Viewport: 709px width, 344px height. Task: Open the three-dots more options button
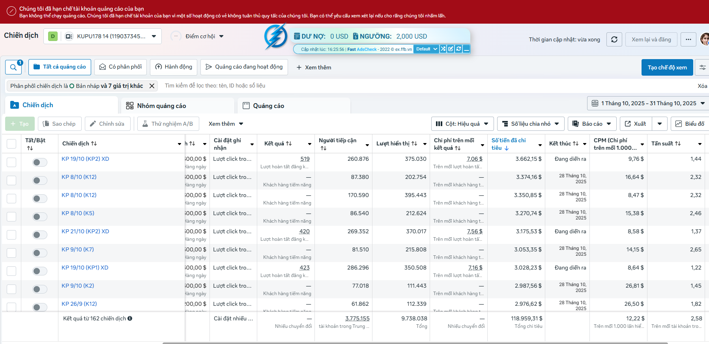688,39
